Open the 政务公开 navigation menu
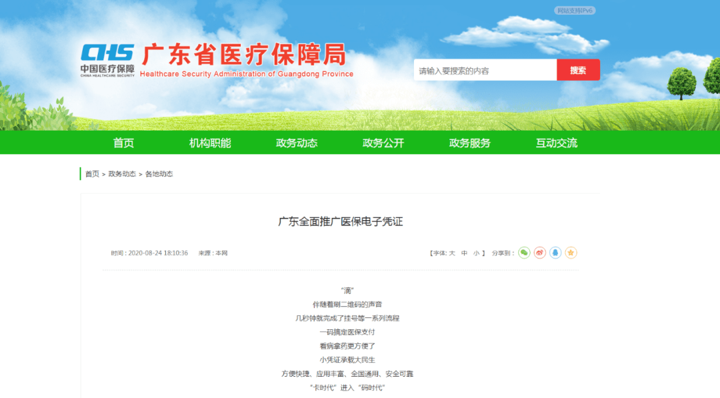 coord(383,143)
